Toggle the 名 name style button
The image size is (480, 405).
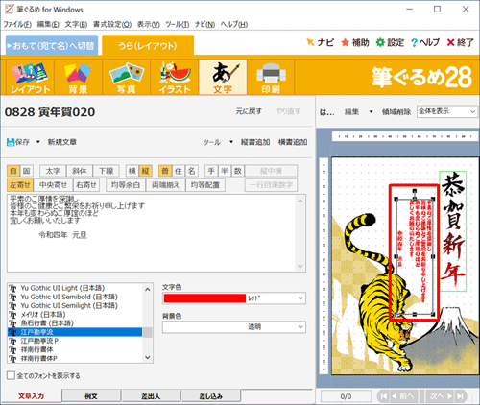point(192,171)
